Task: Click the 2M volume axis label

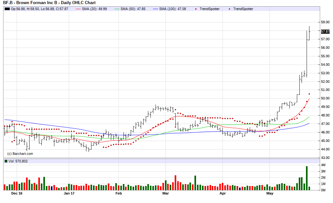Action: point(323,178)
